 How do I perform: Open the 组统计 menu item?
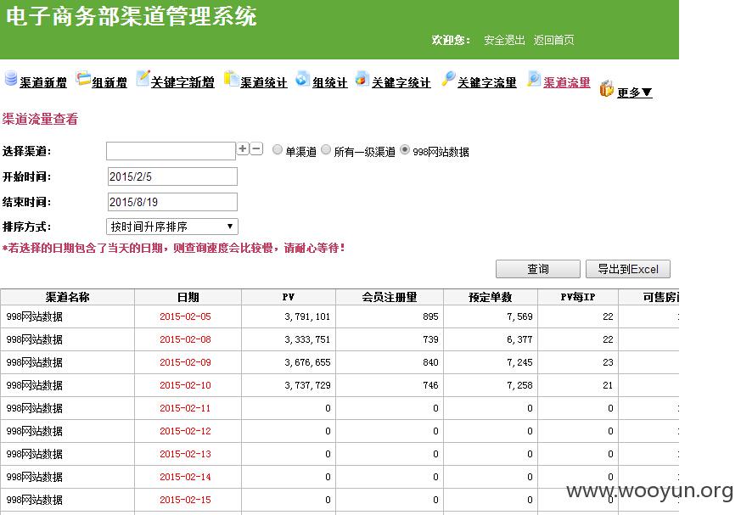(x=330, y=82)
